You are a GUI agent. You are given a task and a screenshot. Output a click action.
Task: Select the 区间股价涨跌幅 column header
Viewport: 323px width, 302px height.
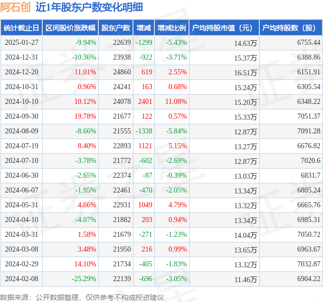(70, 28)
